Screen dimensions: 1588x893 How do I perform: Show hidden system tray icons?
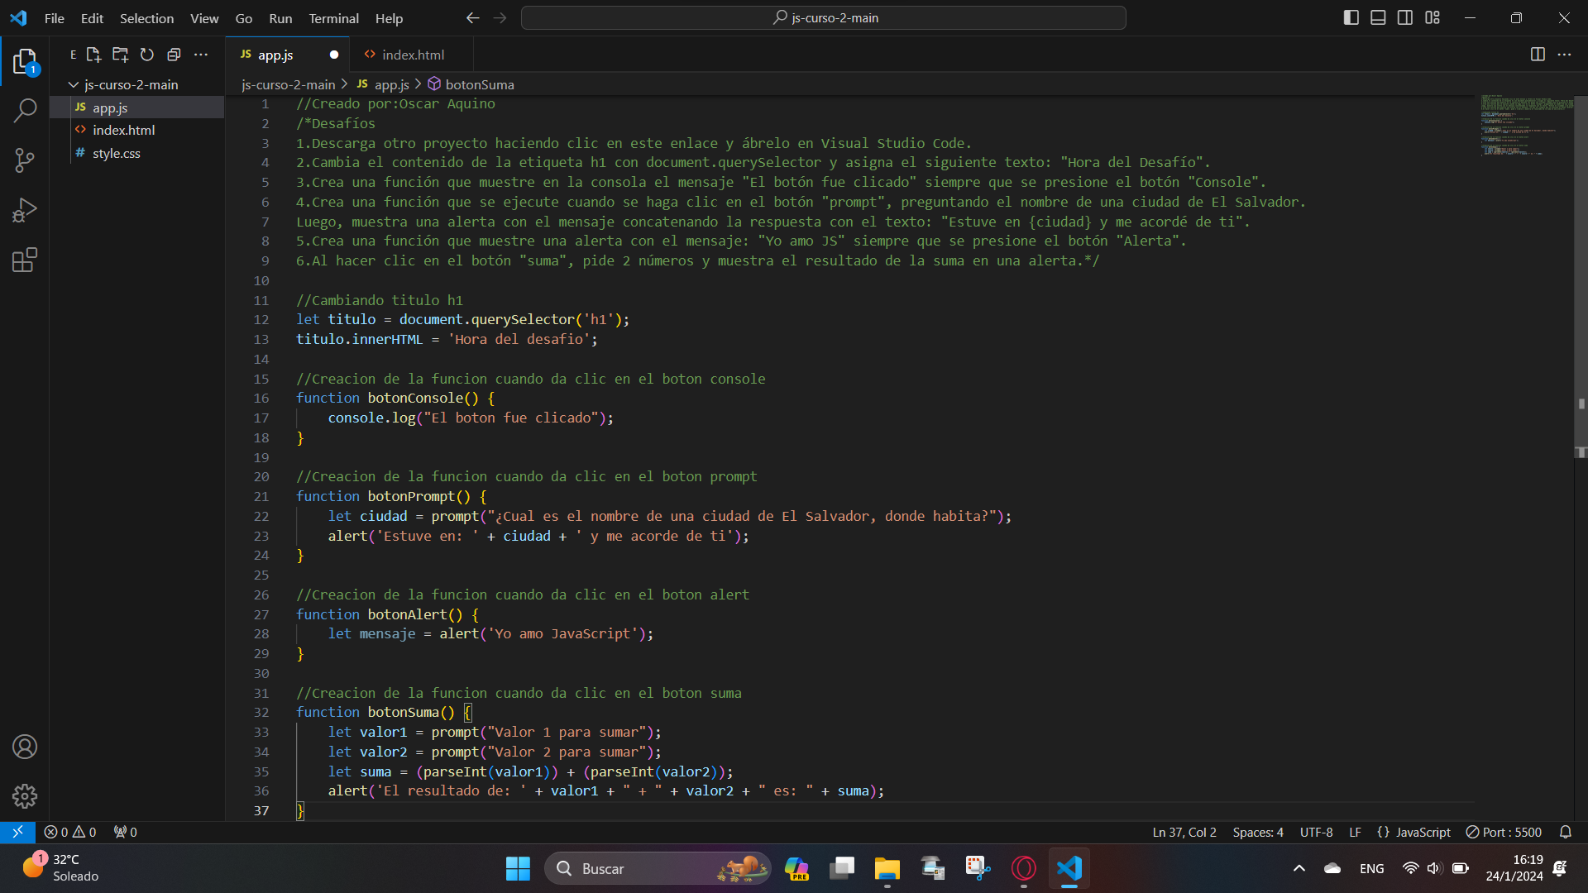pyautogui.click(x=1299, y=869)
